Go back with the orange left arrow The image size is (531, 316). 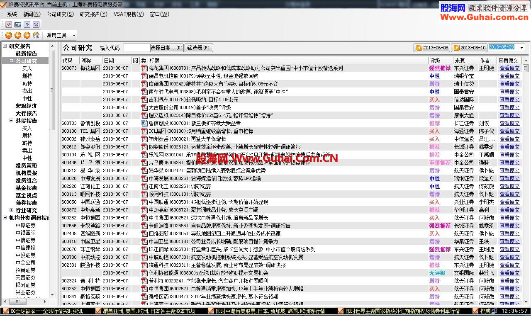pos(18,35)
